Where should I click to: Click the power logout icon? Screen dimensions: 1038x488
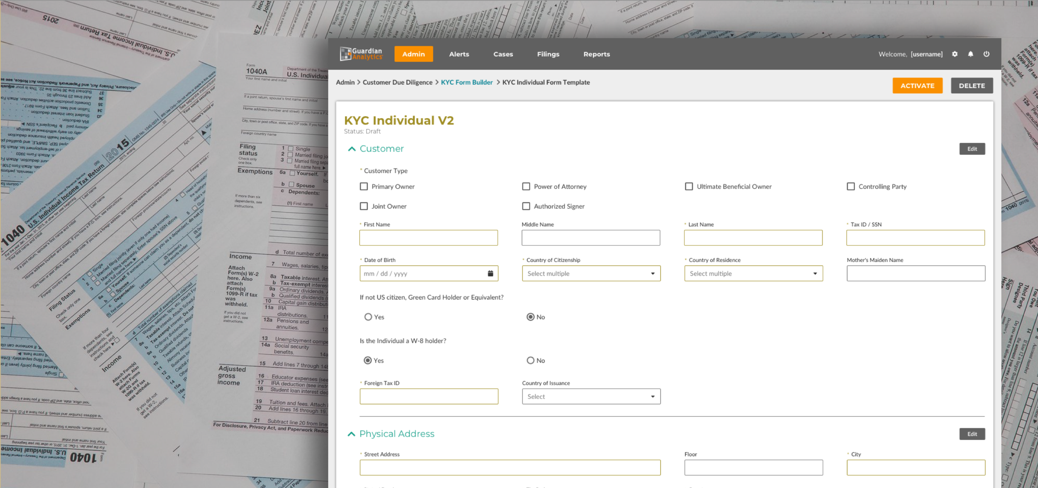coord(986,54)
